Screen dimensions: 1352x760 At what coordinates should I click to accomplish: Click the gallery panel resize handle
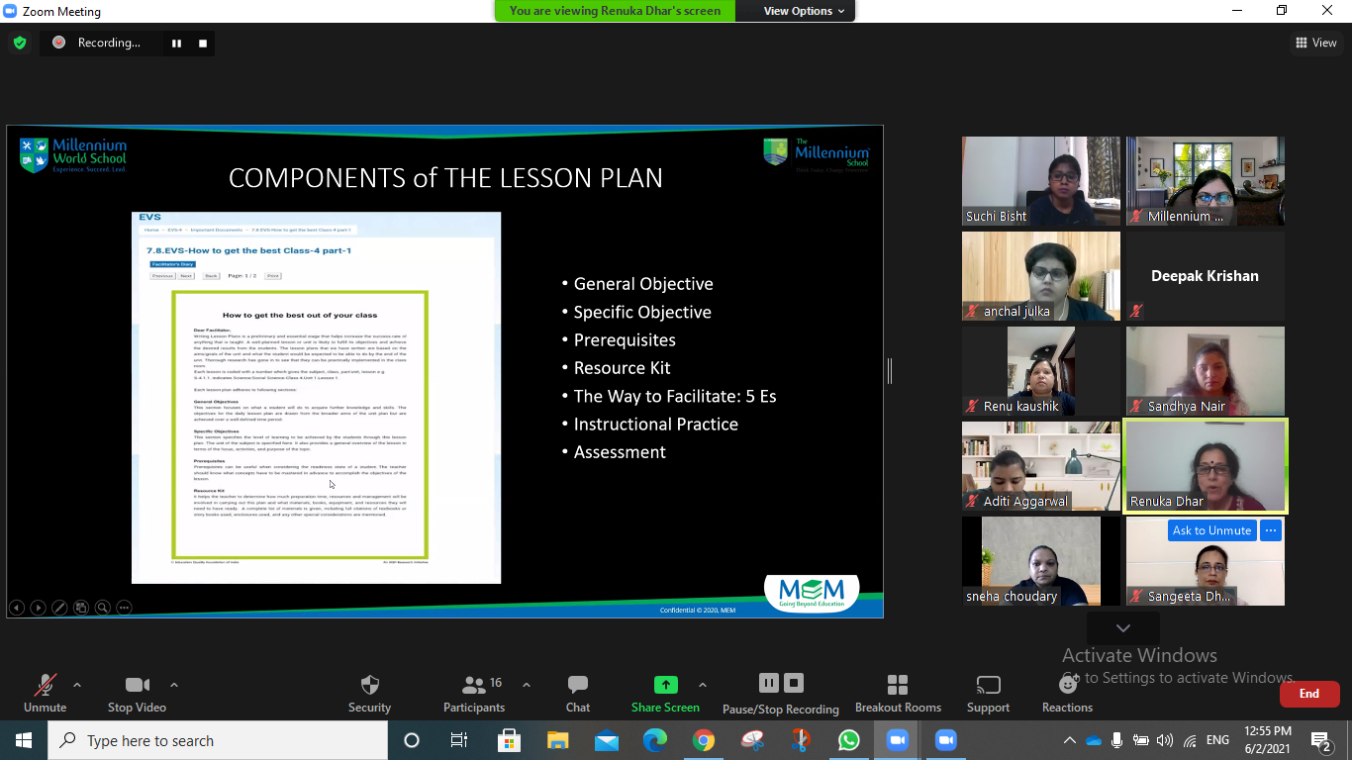[890, 371]
